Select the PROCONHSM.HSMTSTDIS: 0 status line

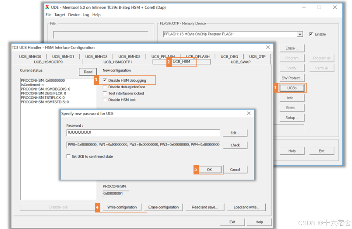click(45, 102)
